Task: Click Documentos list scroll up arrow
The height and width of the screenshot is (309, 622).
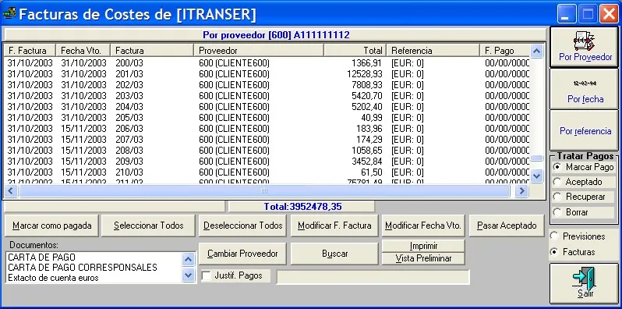Action: 188,260
